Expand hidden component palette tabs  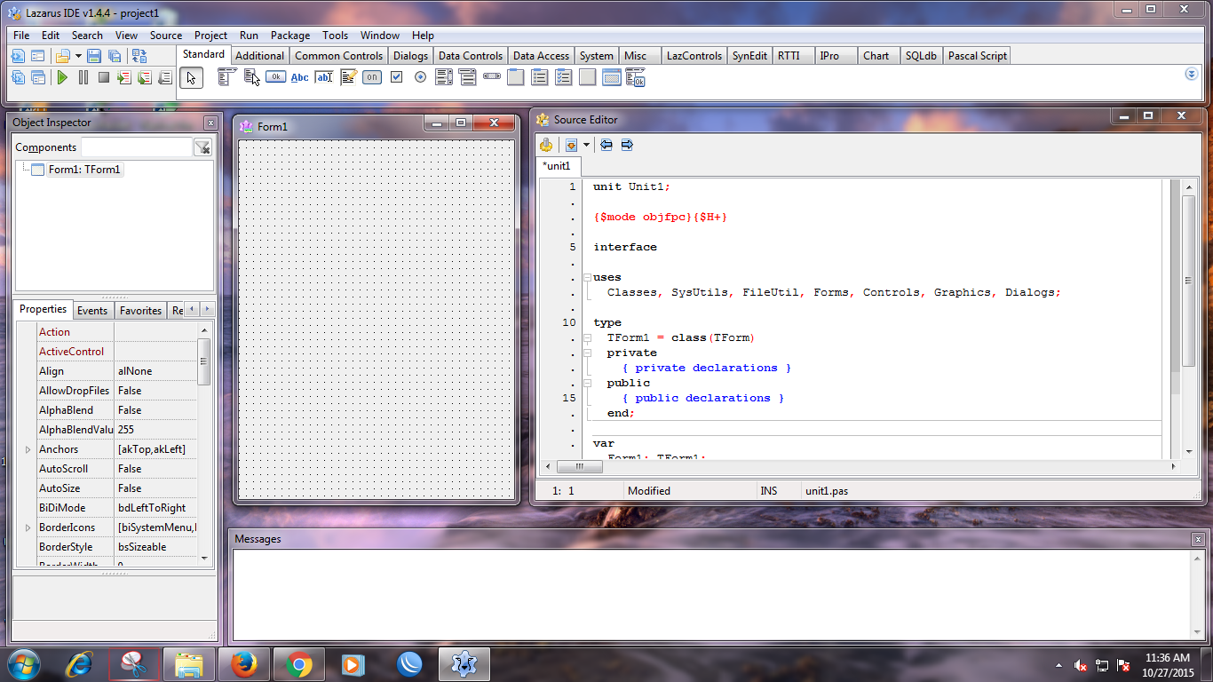(1192, 74)
